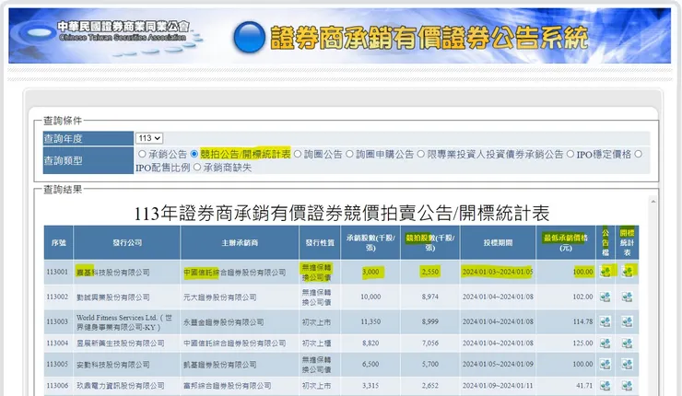Open the query year 113 dropdown
This screenshot has width=682, height=396.
149,138
